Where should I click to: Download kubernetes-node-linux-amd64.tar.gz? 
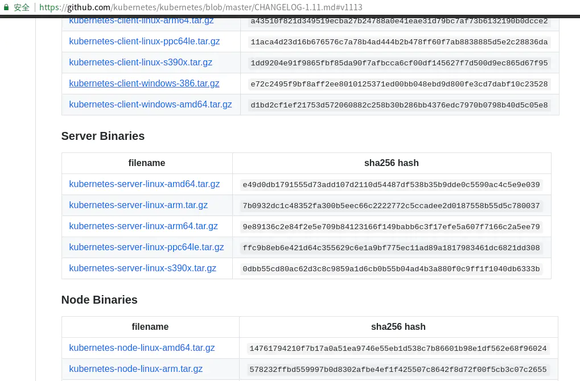[x=142, y=348]
